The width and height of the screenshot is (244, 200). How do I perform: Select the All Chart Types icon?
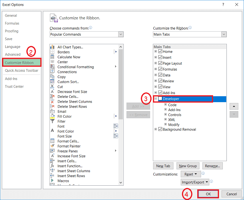tap(52, 47)
